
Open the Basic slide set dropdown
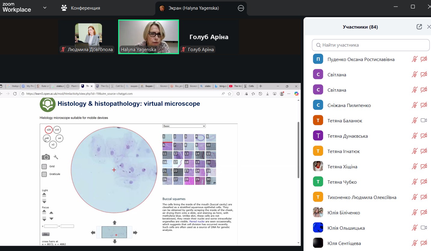coord(184,126)
